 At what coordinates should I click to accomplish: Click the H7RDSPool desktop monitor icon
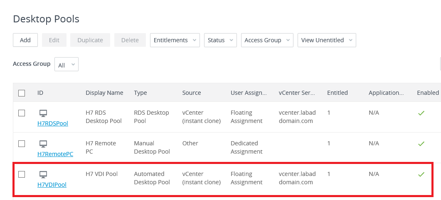pyautogui.click(x=43, y=113)
